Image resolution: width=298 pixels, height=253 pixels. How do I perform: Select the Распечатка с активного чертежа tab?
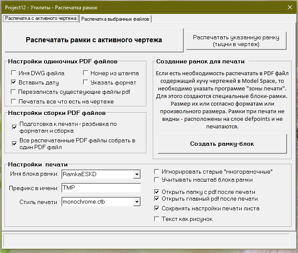(41, 19)
